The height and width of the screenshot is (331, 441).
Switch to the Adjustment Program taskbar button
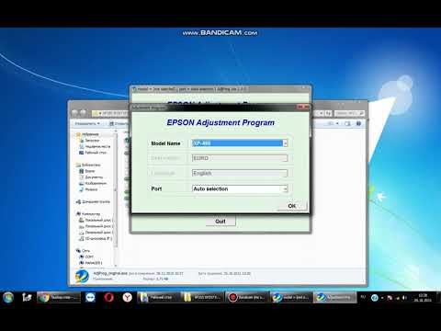(335, 297)
